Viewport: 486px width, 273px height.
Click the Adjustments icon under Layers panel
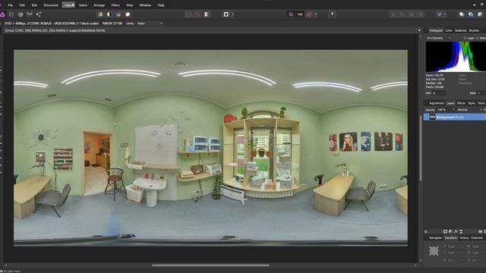pos(450,231)
